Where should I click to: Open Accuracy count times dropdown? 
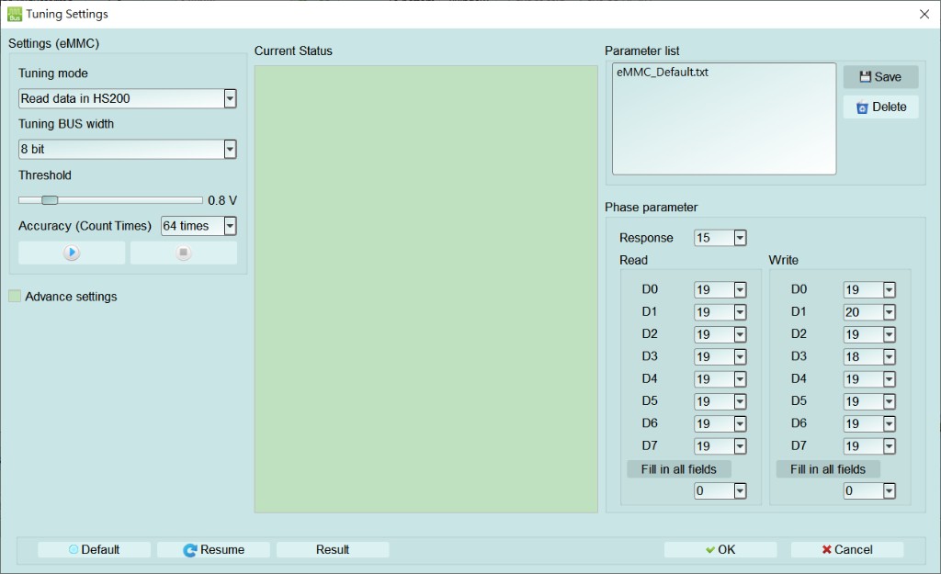pos(230,226)
